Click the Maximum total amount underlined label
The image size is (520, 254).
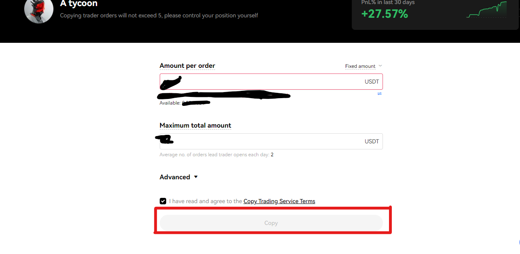click(x=196, y=126)
